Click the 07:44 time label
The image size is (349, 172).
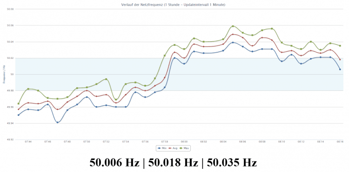(x=28, y=141)
